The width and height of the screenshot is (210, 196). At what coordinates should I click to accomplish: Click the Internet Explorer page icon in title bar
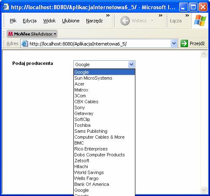click(x=6, y=7)
